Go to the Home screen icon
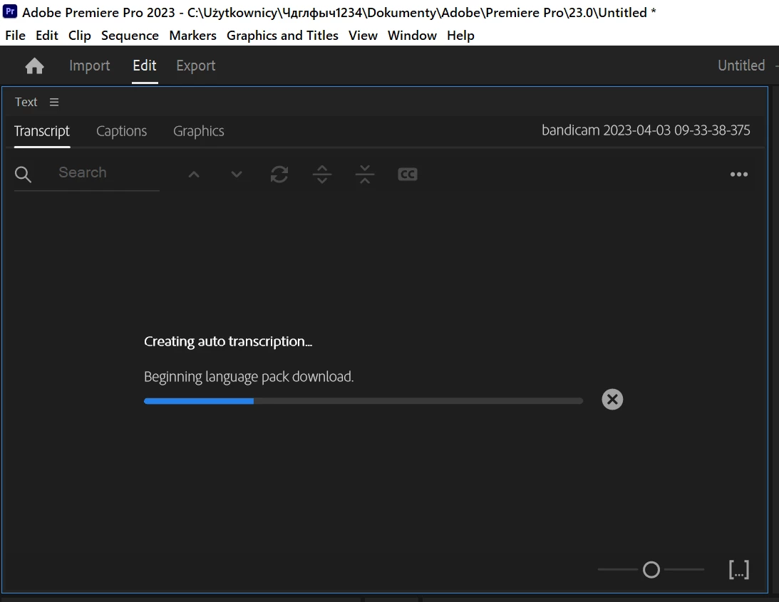 [34, 66]
